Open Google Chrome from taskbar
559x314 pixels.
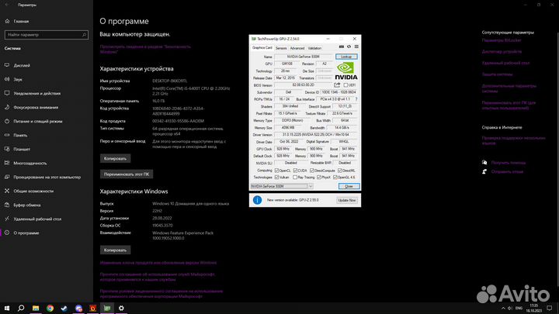(x=50, y=308)
